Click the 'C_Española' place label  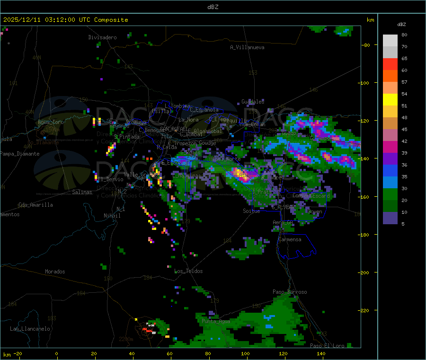pos(204,110)
